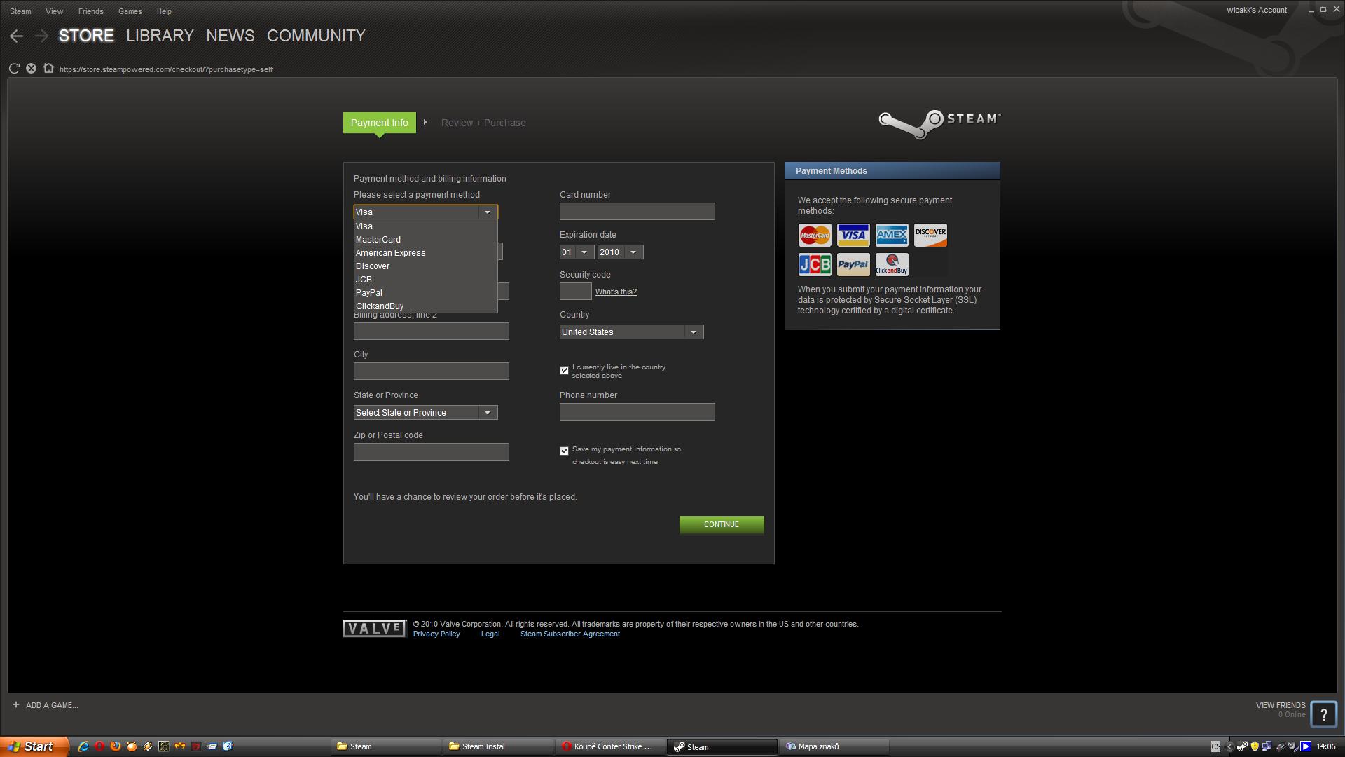The height and width of the screenshot is (757, 1345).
Task: Click the PayPal payment logo
Action: tap(853, 265)
